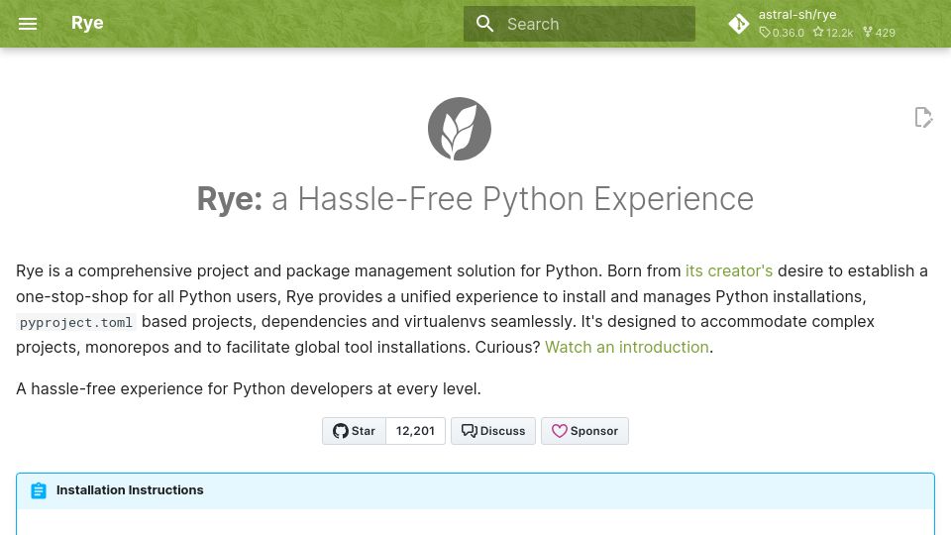Image resolution: width=951 pixels, height=535 pixels.
Task: Click the Discuss button
Action: (x=493, y=431)
